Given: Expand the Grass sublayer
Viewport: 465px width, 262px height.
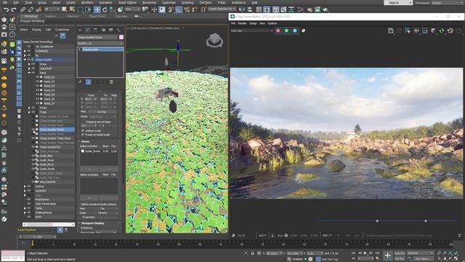Looking at the screenshot, I should pyautogui.click(x=29, y=64).
